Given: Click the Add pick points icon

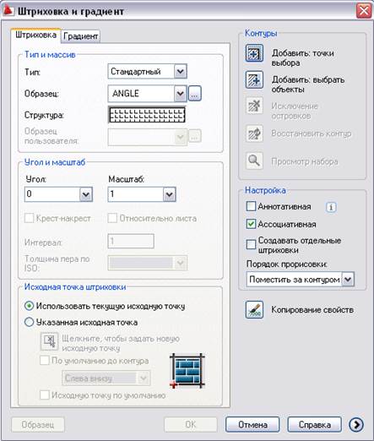Looking at the screenshot, I should click(x=254, y=53).
